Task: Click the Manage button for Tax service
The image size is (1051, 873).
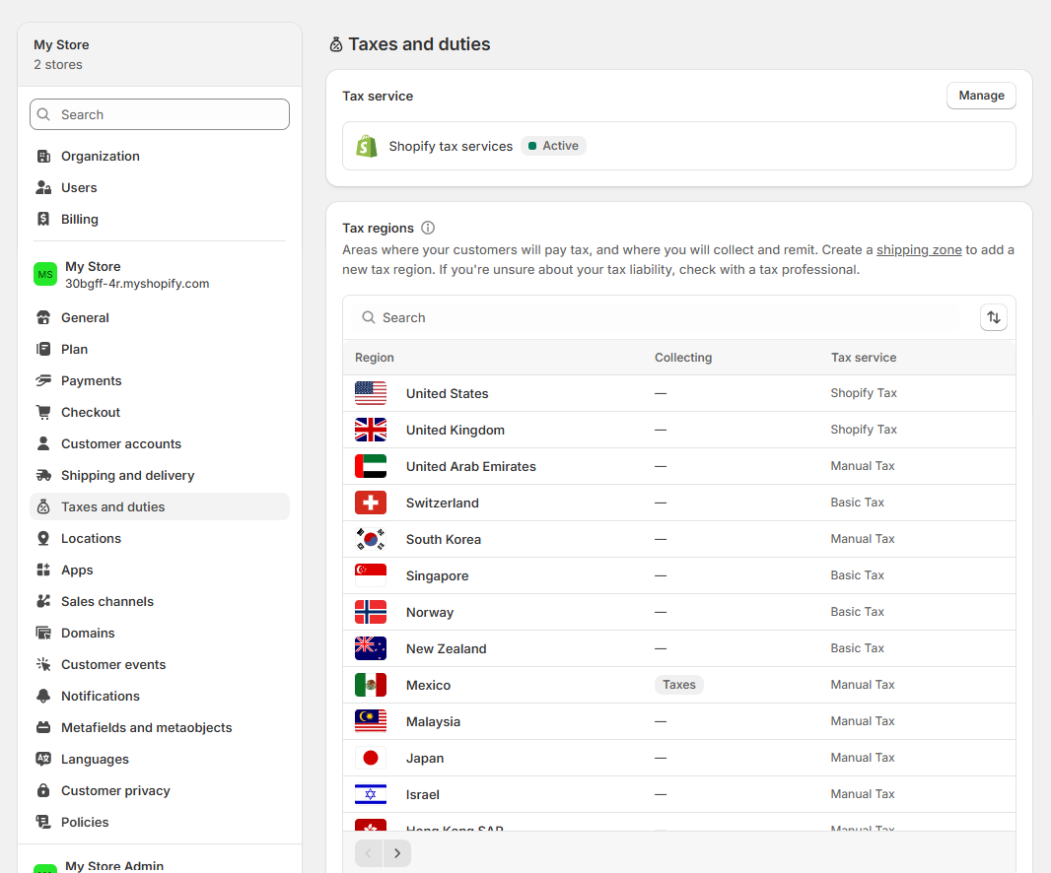Action: click(981, 96)
